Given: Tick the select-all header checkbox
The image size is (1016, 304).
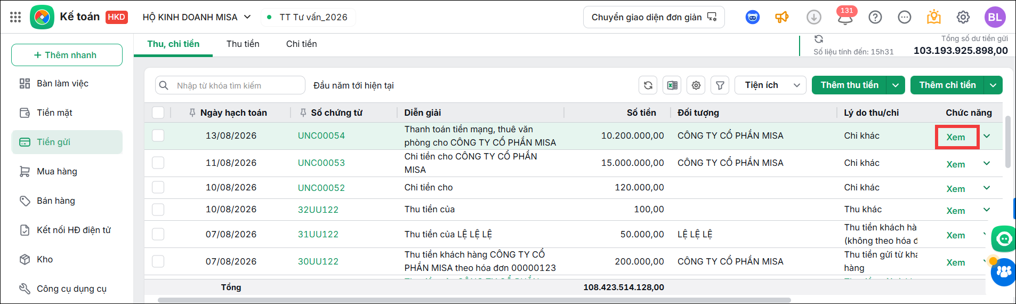Looking at the screenshot, I should pos(158,113).
